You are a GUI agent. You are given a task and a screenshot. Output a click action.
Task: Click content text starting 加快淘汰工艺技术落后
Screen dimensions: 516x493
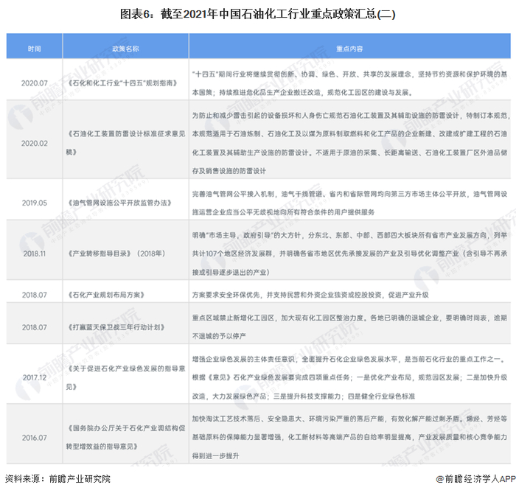[350, 437]
